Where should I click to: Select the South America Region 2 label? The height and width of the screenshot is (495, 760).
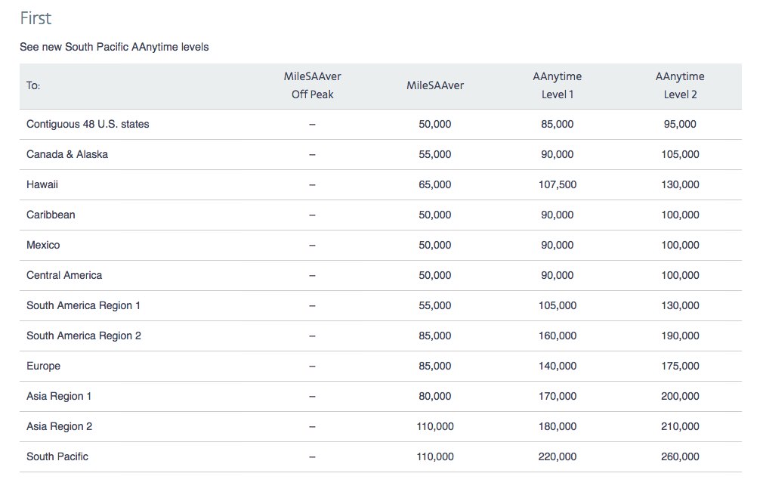coord(84,336)
